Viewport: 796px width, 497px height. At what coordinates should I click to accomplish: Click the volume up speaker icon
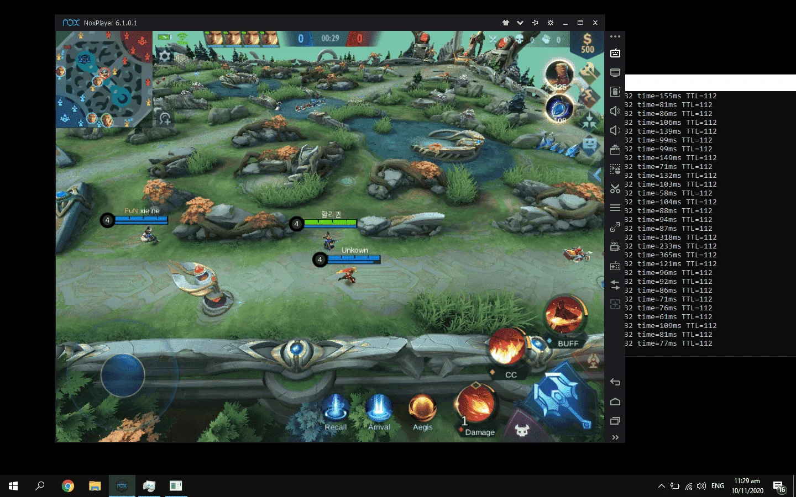(x=615, y=111)
